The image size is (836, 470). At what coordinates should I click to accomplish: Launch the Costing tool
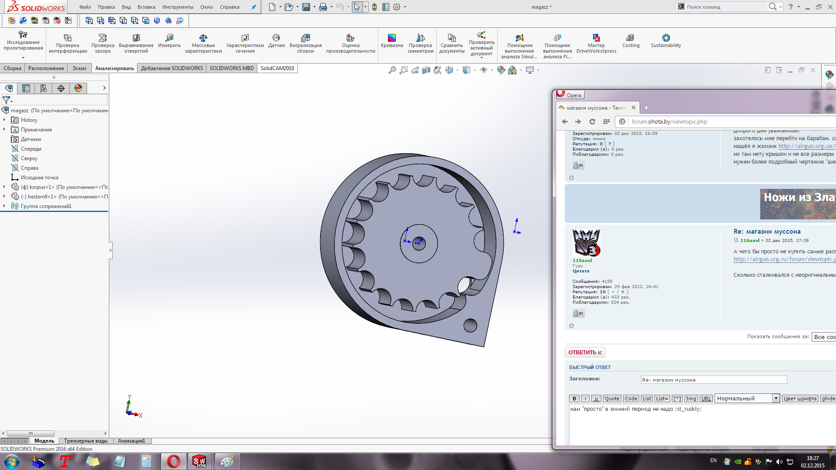(x=630, y=41)
